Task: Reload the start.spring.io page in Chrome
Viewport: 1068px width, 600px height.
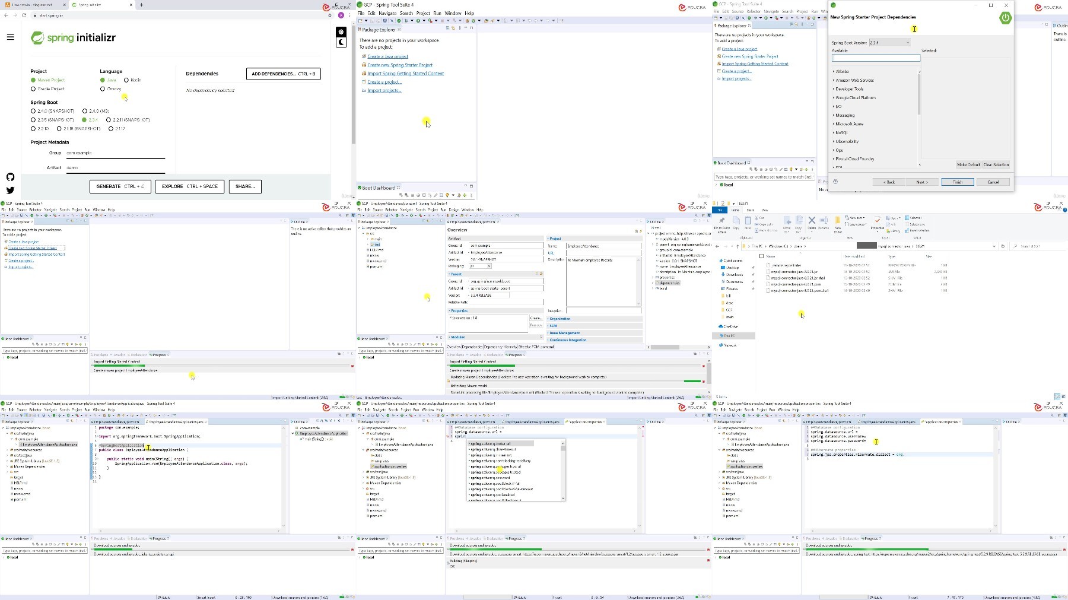Action: 24,15
